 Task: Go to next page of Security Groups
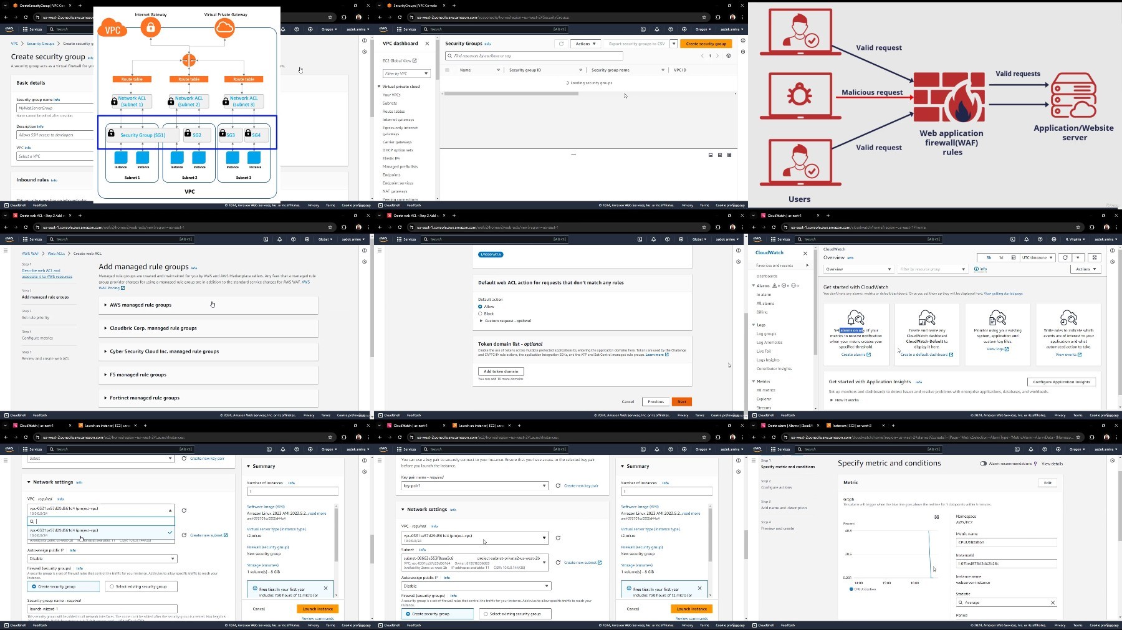coord(717,55)
